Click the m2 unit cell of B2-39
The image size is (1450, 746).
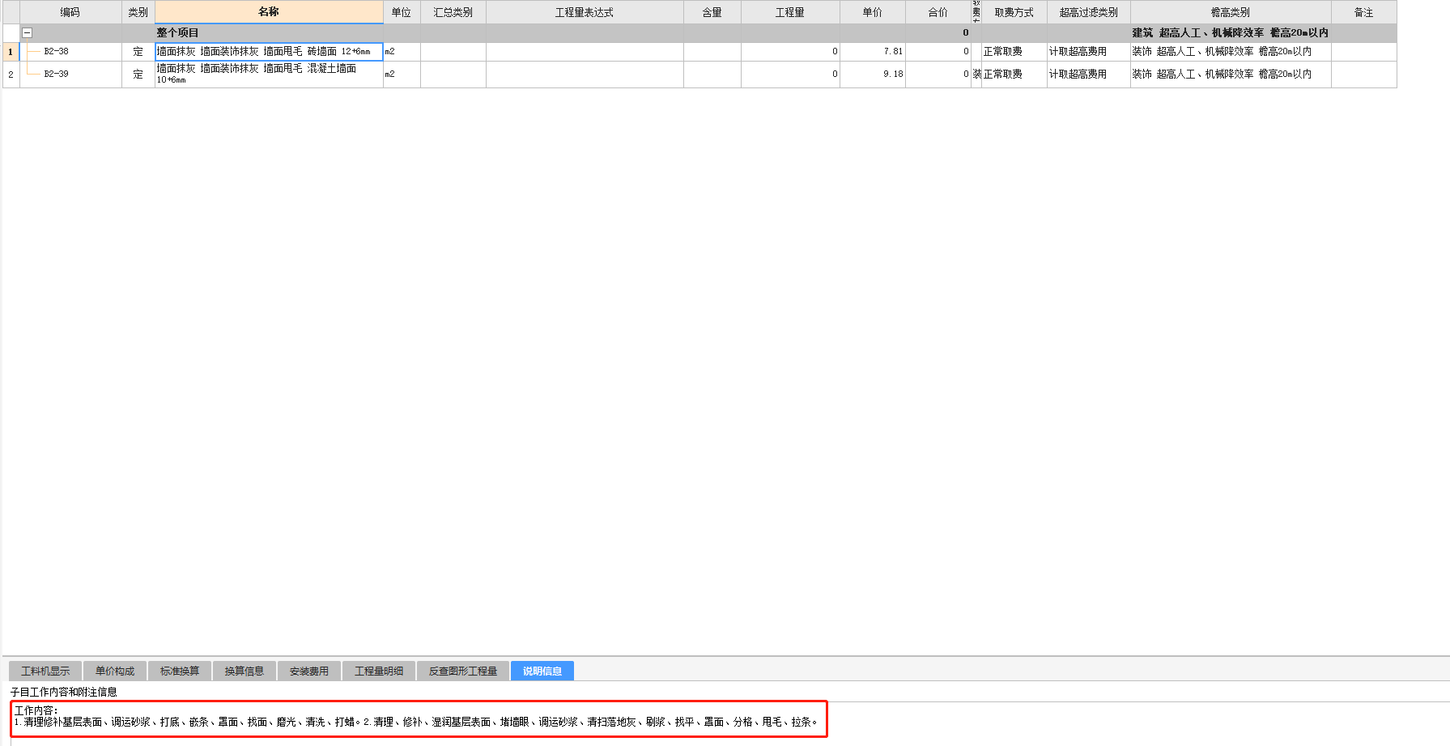[402, 74]
